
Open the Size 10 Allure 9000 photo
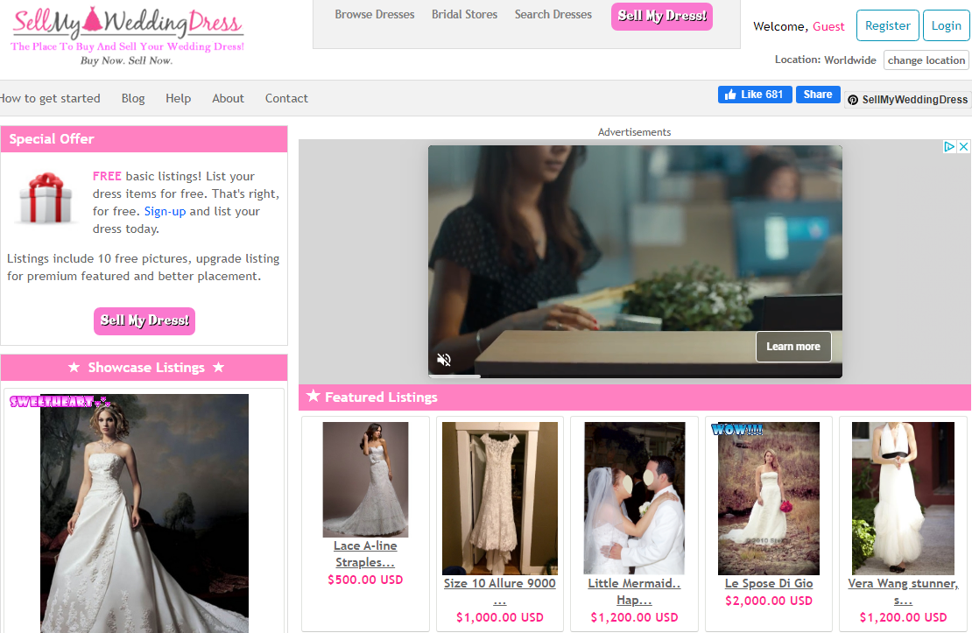[500, 498]
